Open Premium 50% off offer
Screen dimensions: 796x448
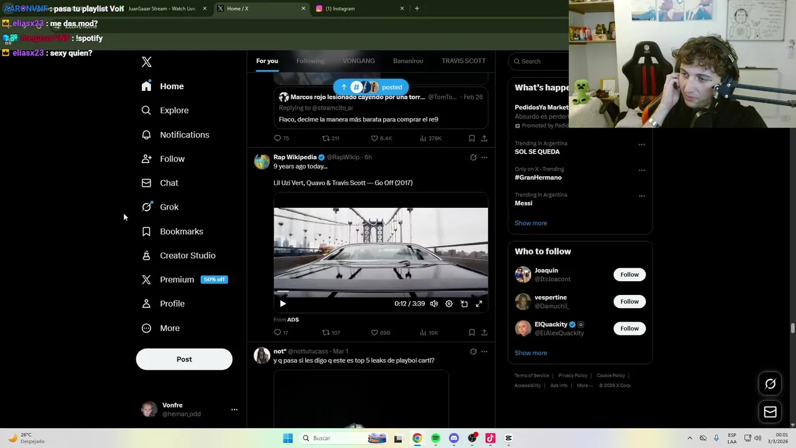pyautogui.click(x=185, y=279)
